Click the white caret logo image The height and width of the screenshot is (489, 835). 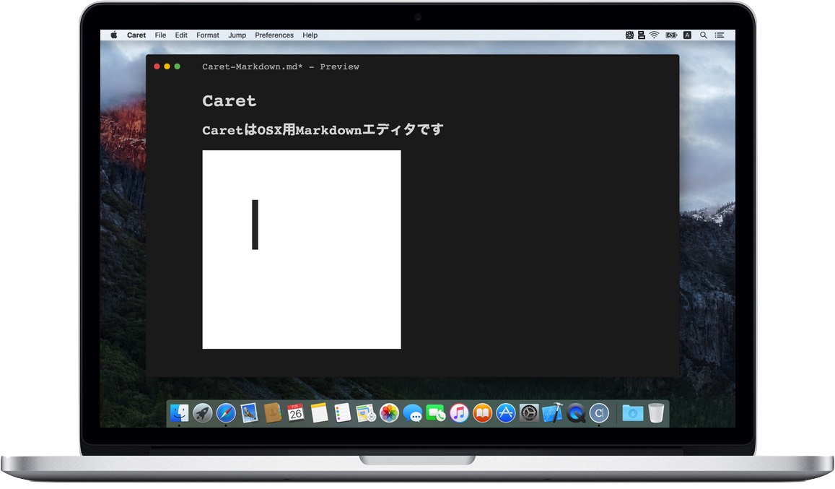(x=302, y=250)
